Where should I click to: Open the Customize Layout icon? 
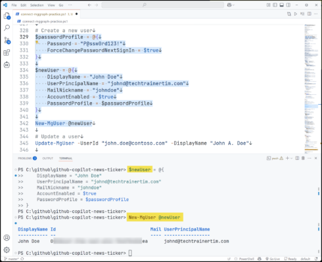coord(268,5)
